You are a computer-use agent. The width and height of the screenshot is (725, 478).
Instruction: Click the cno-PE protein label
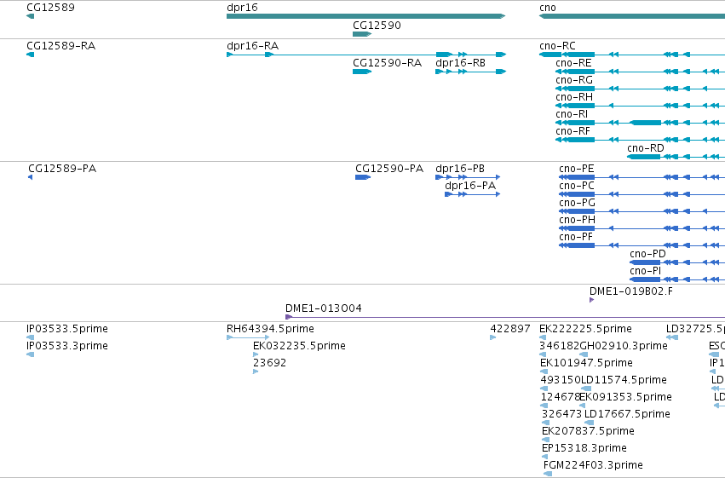(x=577, y=168)
